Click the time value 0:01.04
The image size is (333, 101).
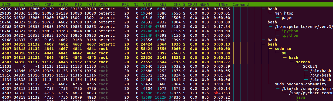222,75
